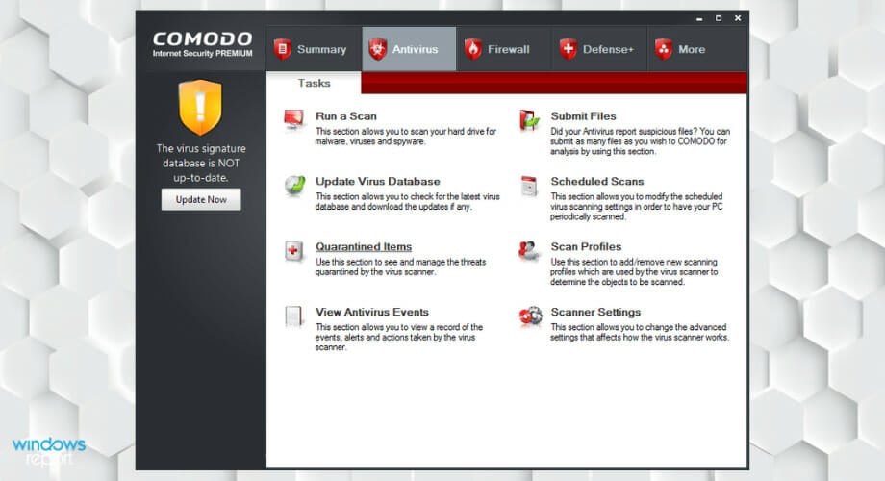This screenshot has height=481, width=885.
Task: Open Update Virus Database link
Action: click(378, 181)
